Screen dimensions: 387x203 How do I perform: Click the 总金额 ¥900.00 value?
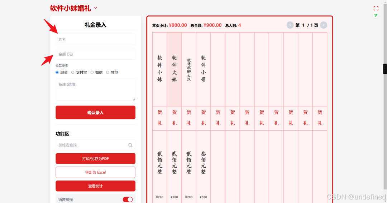coord(212,25)
